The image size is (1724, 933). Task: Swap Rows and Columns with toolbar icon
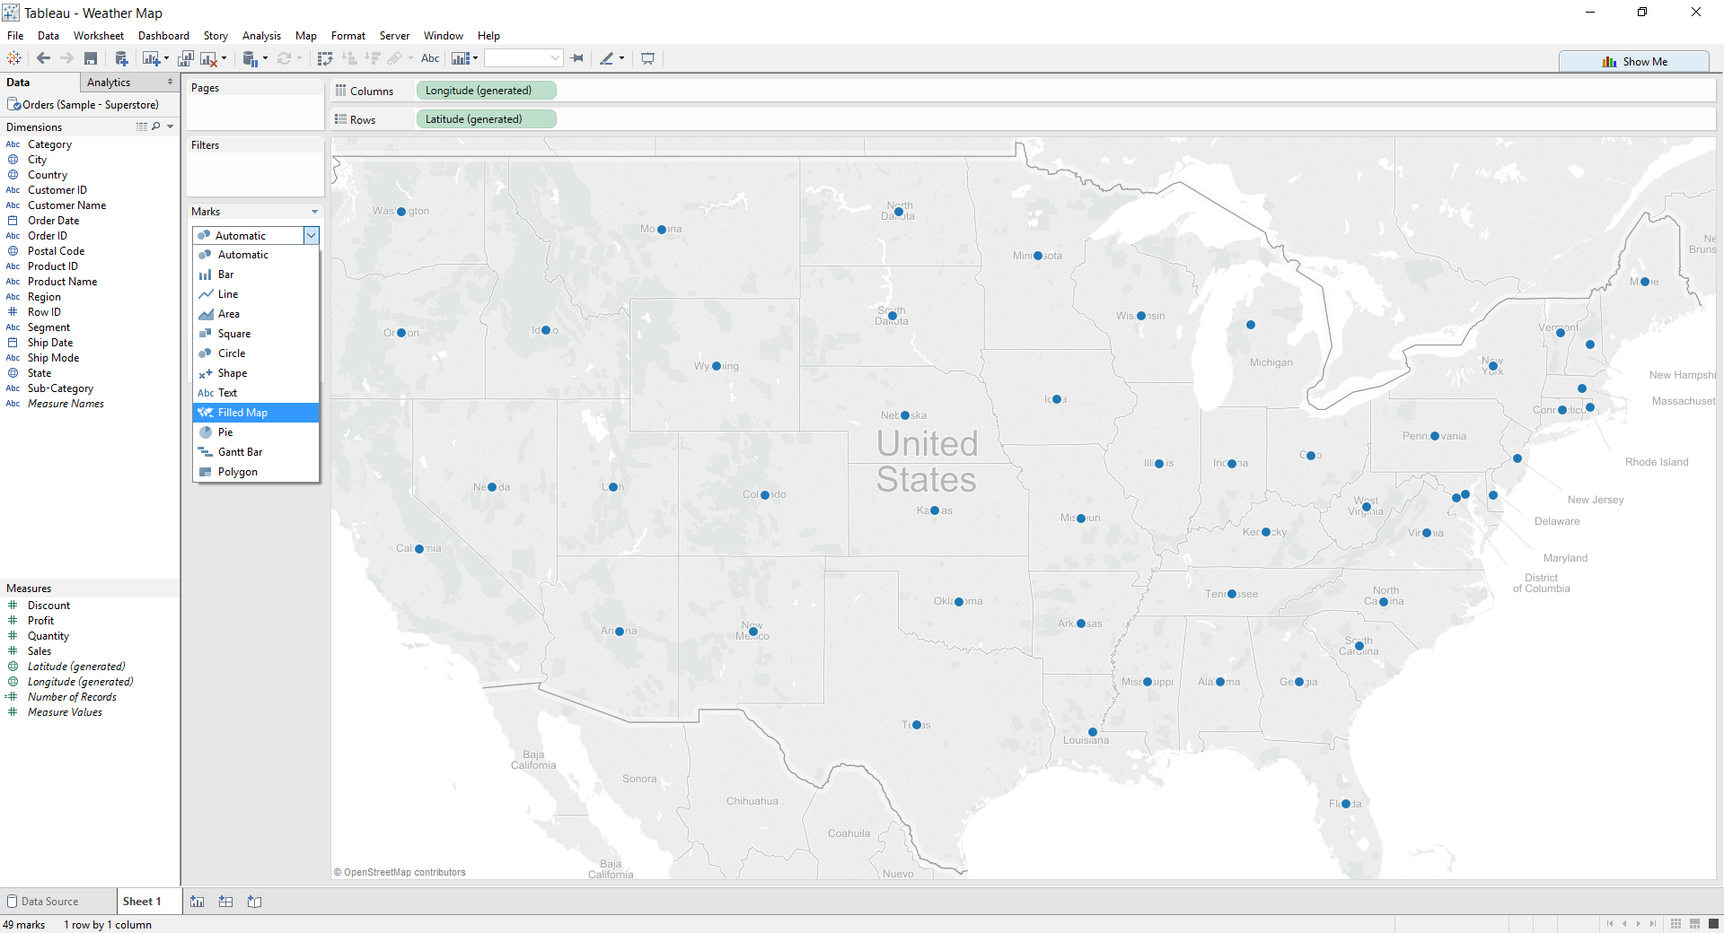(325, 57)
